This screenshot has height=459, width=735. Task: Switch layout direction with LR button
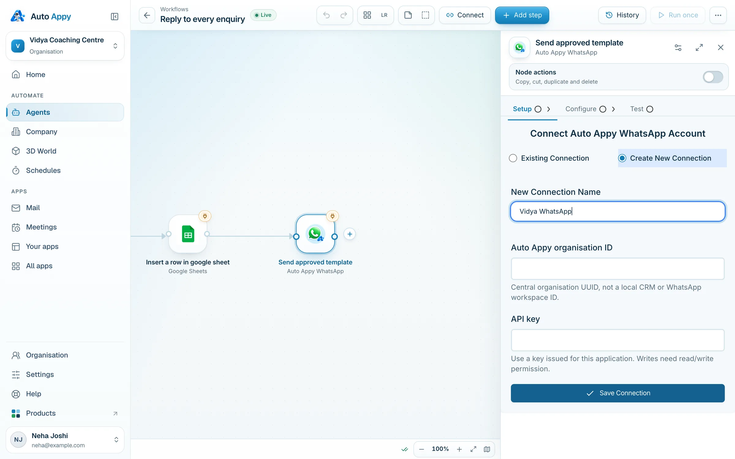pos(384,15)
